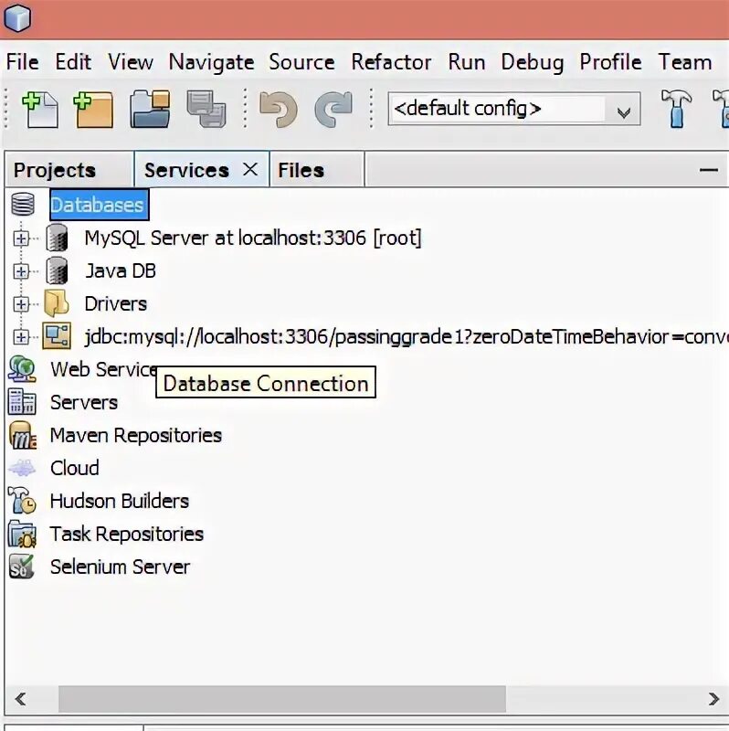
Task: Click the Databases stack icon
Action: [x=23, y=204]
